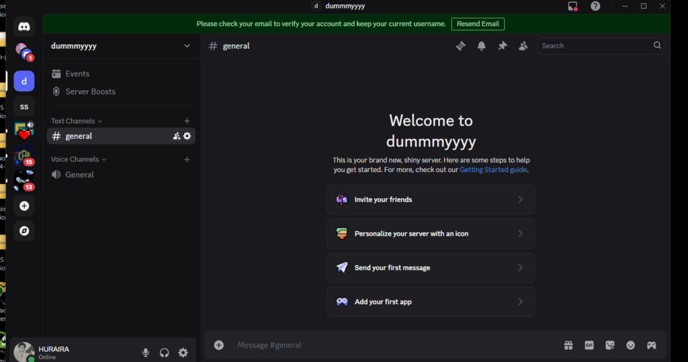Open Discover servers compass icon
This screenshot has height=362, width=688.
[24, 231]
